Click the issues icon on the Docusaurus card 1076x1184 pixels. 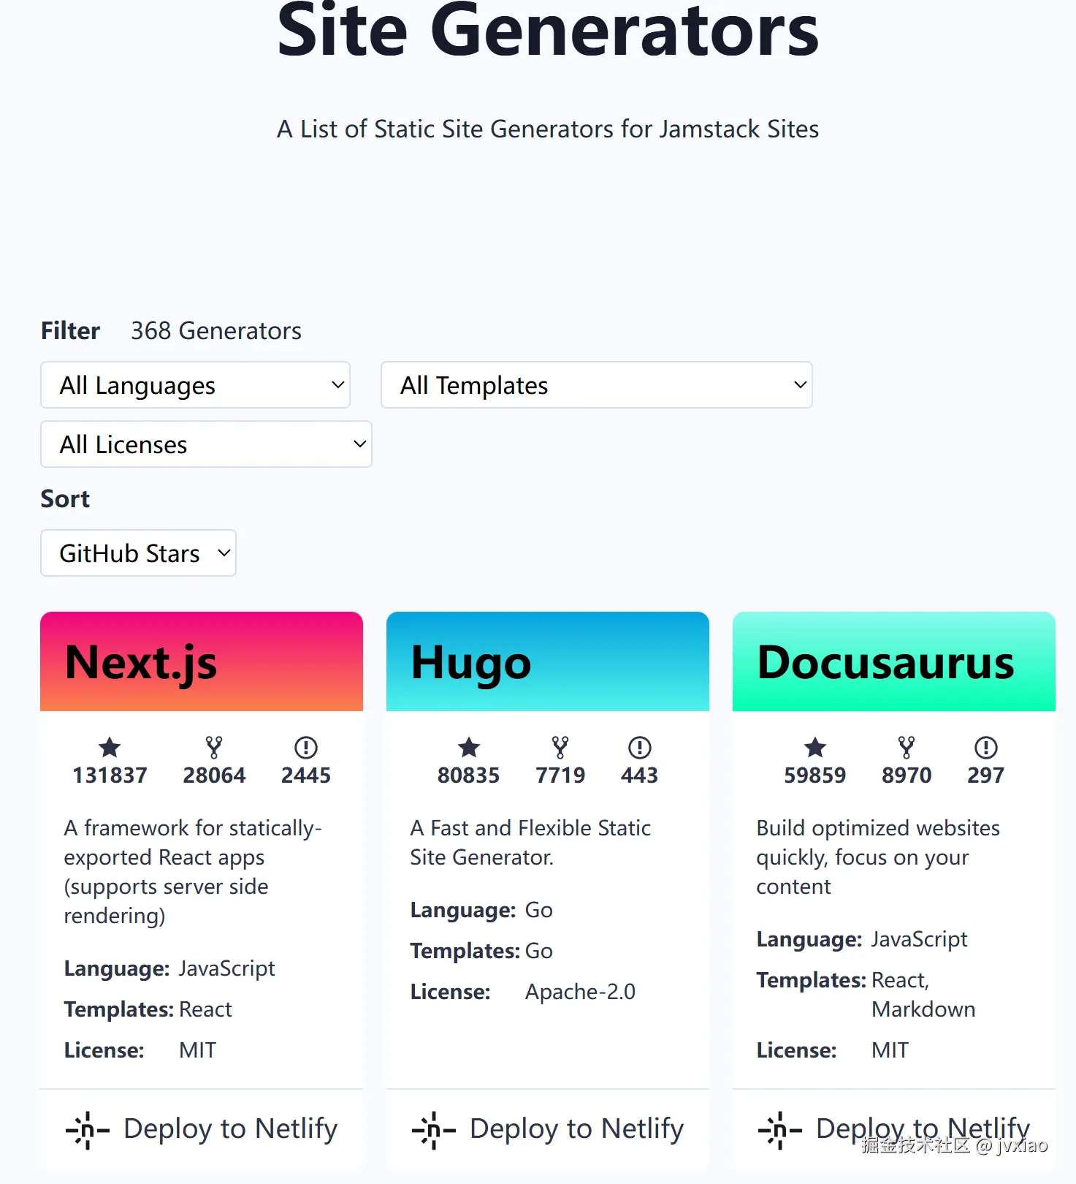click(985, 747)
